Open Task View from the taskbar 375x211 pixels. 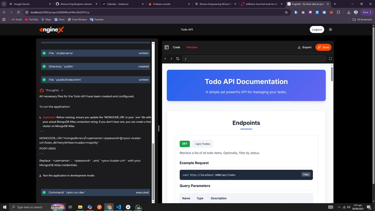point(70,207)
